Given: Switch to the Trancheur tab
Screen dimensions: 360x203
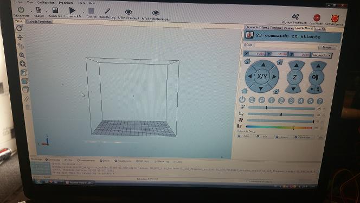Looking at the screenshot, I should [276, 28].
